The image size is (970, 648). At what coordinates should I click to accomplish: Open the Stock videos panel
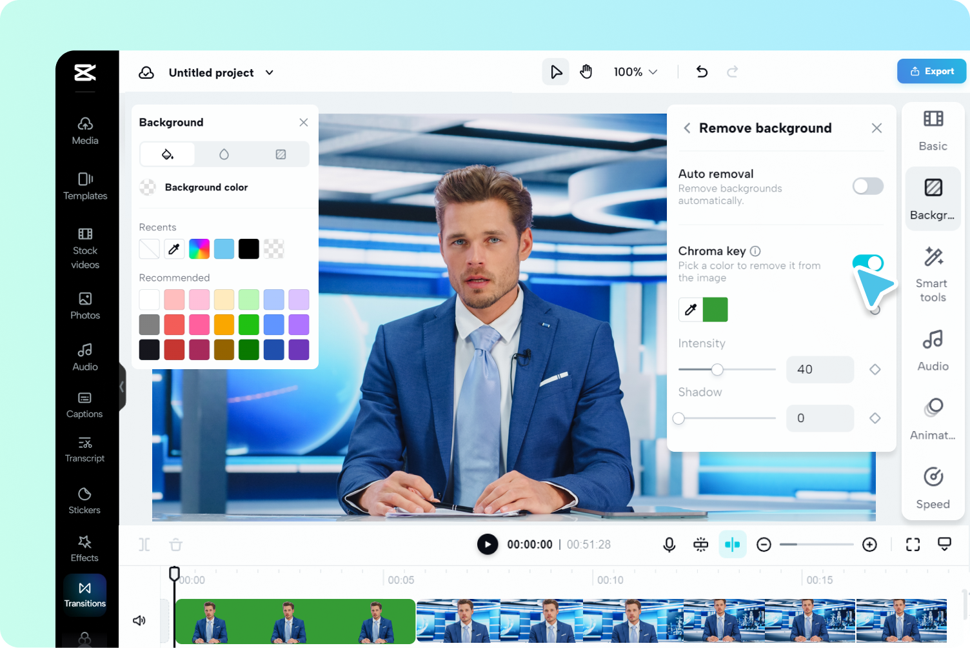pyautogui.click(x=84, y=247)
